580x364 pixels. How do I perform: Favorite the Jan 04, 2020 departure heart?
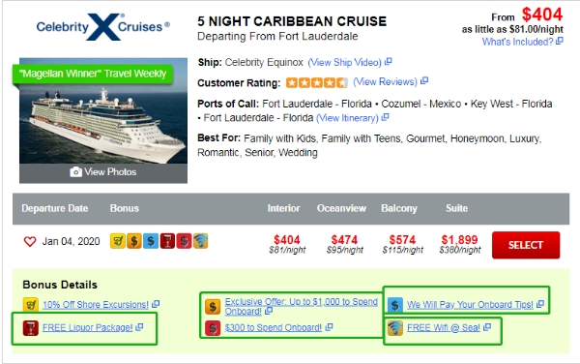click(30, 241)
